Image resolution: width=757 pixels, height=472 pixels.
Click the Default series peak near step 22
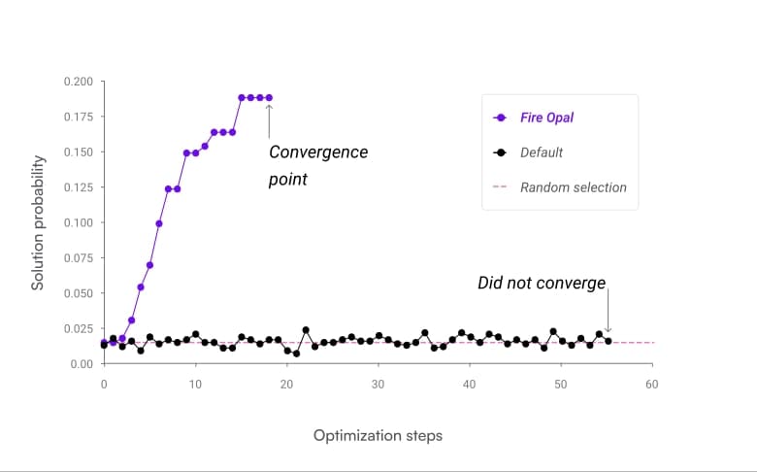click(306, 330)
